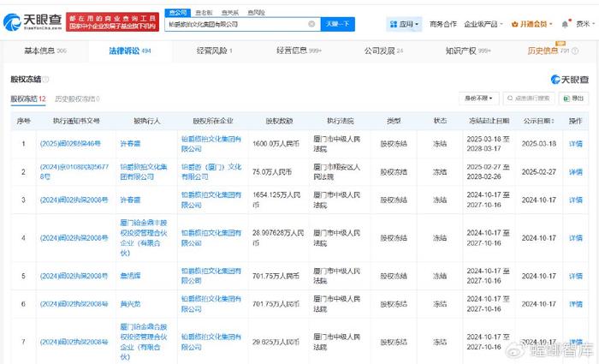Click the 28.997628万人民币 amount cell
The width and height of the screenshot is (599, 364).
pyautogui.click(x=278, y=238)
